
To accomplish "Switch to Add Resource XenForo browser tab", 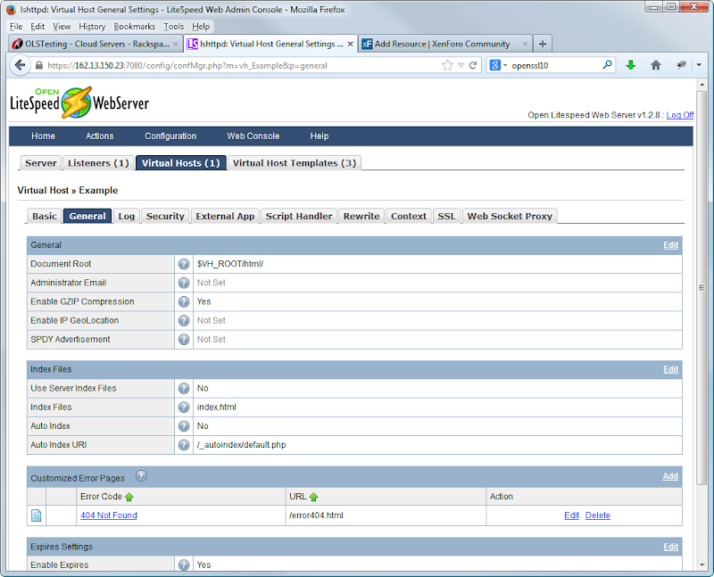I will point(444,44).
